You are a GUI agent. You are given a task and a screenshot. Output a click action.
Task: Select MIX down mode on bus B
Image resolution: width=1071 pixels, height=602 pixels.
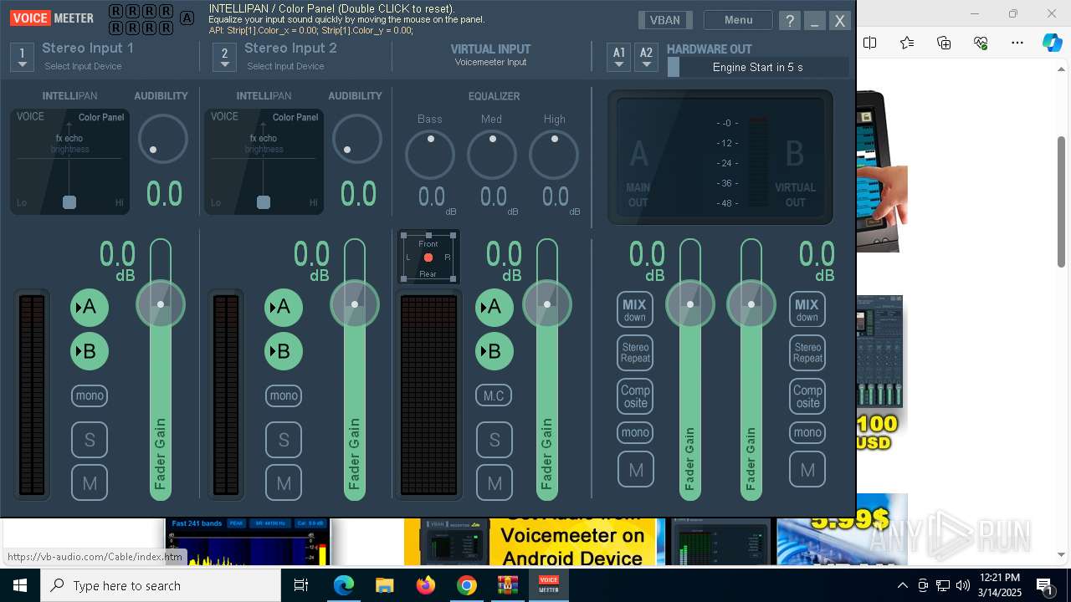click(x=807, y=309)
